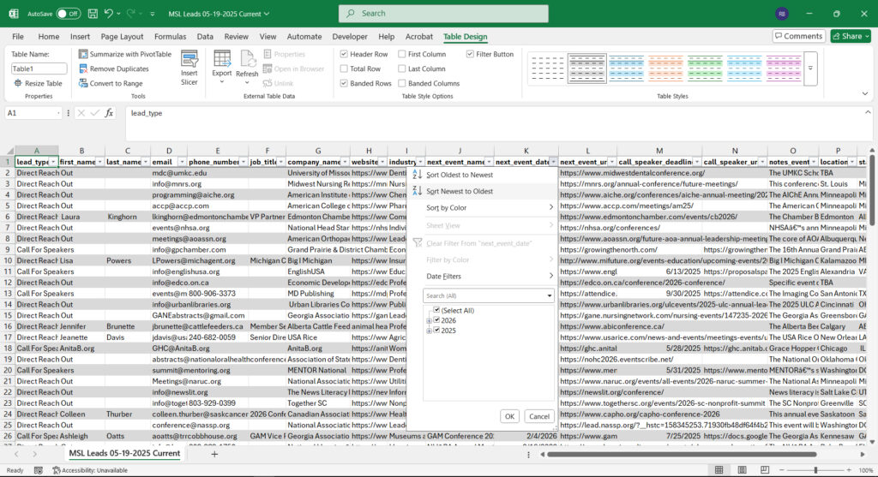The width and height of the screenshot is (878, 477).
Task: Expand Table Styles gallery
Action: pyautogui.click(x=810, y=69)
